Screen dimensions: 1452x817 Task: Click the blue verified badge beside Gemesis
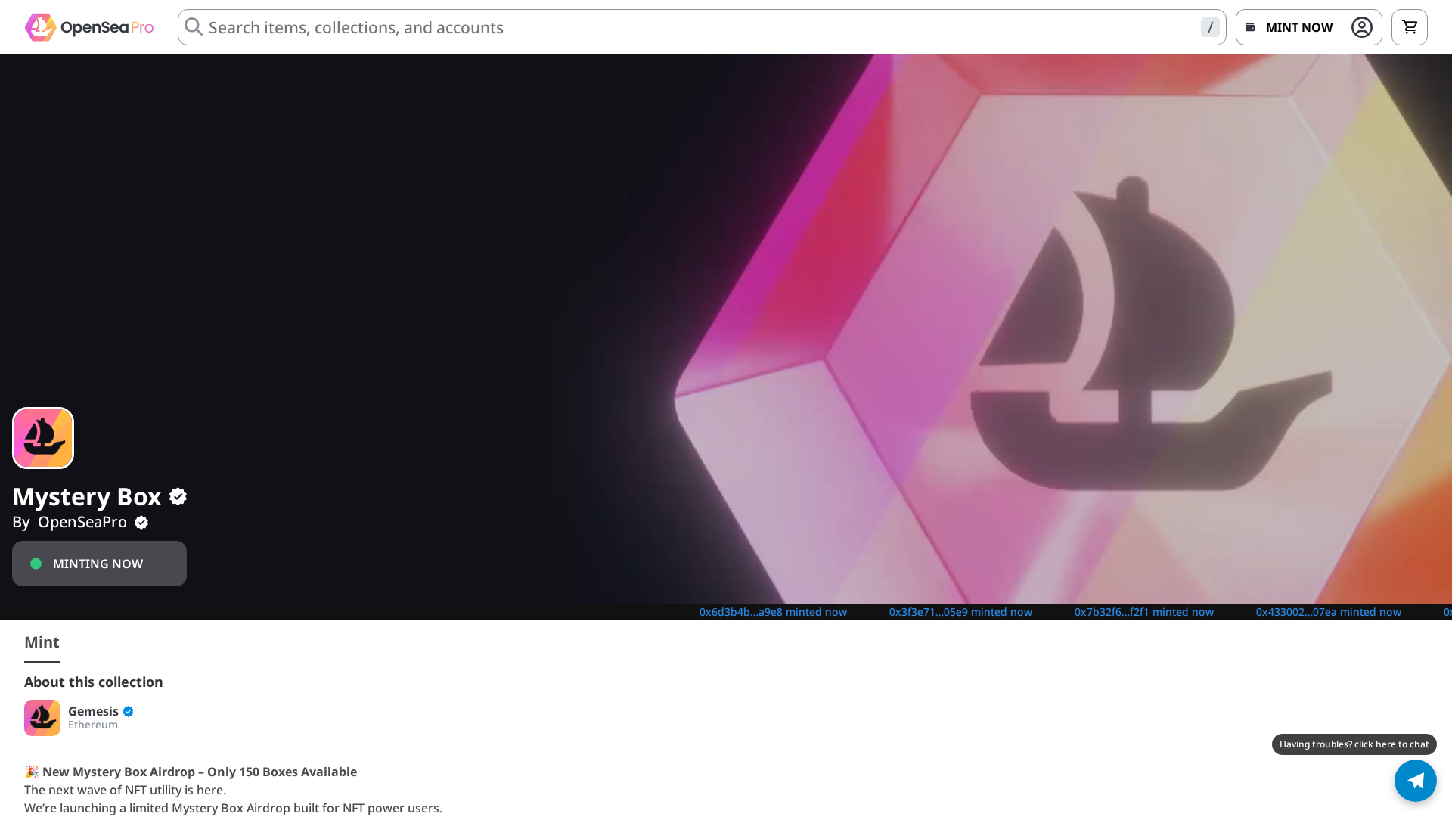128,711
